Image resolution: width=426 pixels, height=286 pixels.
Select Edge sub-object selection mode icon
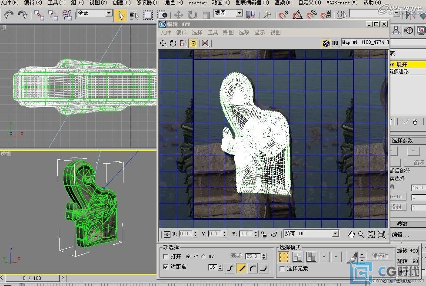pyautogui.click(x=297, y=256)
